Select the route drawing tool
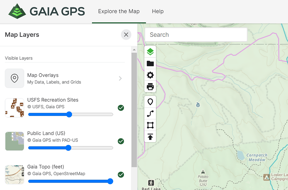Screen dimensions: 288x190 (x=150, y=113)
